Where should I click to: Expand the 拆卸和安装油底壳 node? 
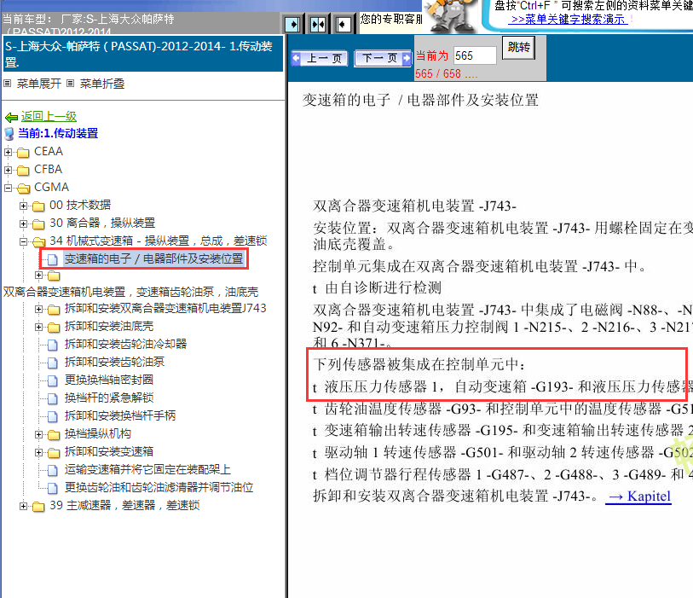click(39, 327)
